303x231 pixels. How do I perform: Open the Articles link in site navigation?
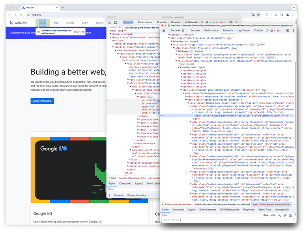coord(70,23)
